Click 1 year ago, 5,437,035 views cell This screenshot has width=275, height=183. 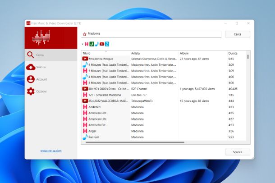[197, 89]
